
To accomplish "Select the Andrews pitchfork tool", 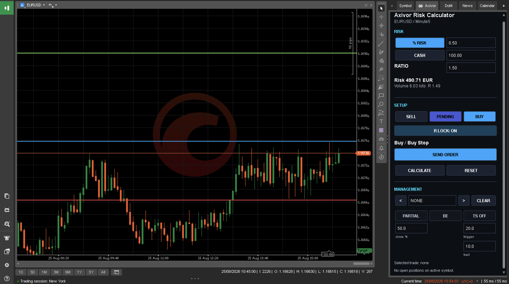I will (x=381, y=69).
